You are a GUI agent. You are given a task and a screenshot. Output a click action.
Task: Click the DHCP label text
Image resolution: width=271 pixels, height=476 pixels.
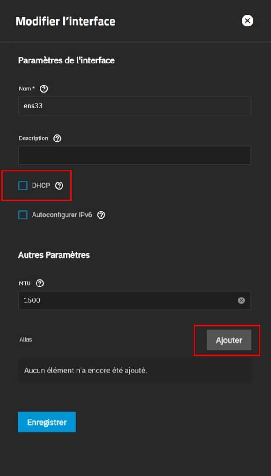(x=41, y=186)
